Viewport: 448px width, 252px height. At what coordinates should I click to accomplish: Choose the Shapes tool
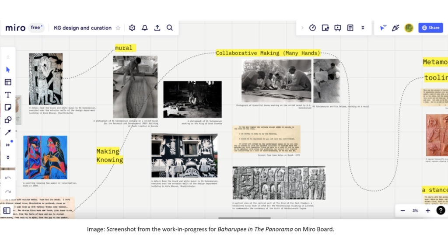point(8,120)
